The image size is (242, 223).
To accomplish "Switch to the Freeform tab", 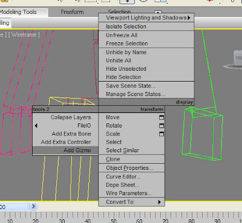I will point(72,12).
